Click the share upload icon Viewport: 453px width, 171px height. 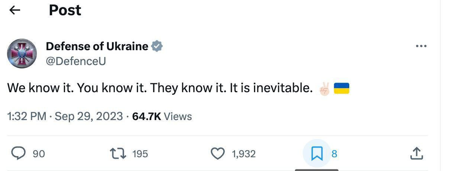point(416,154)
